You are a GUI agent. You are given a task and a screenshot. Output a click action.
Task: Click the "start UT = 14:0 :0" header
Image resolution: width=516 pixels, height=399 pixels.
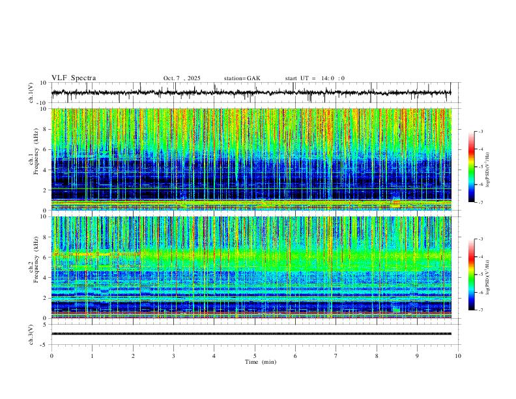click(315, 78)
